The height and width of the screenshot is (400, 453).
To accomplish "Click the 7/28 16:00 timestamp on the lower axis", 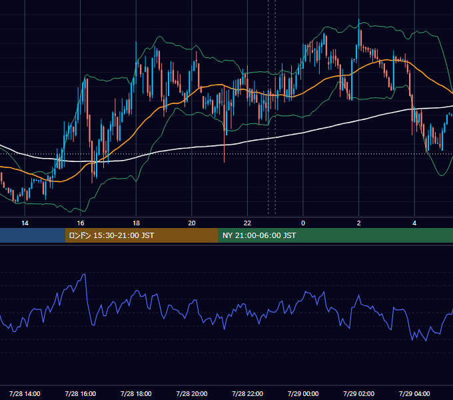I will (x=81, y=393).
